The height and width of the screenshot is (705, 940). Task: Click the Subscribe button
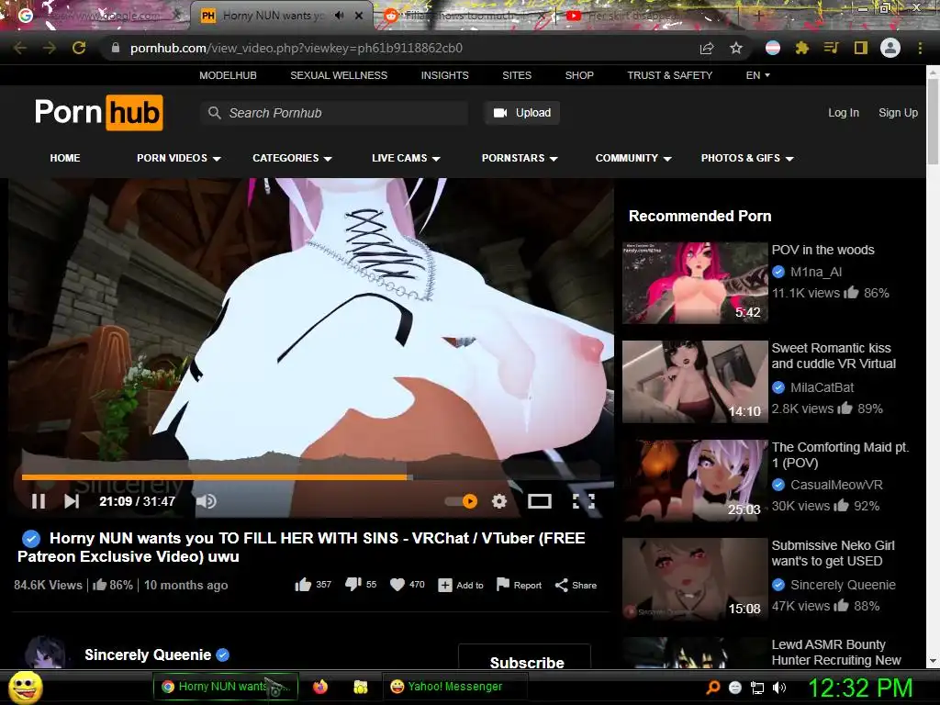[x=524, y=659]
